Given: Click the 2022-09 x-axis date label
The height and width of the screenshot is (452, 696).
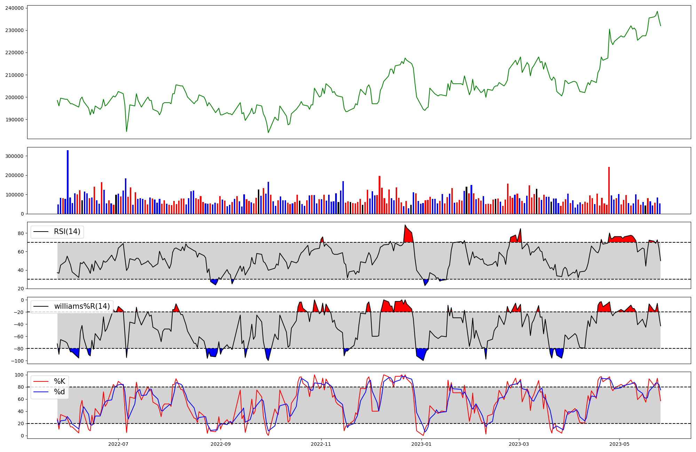Looking at the screenshot, I should pos(221,444).
